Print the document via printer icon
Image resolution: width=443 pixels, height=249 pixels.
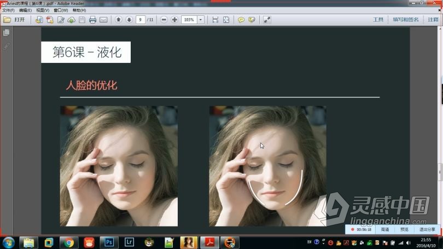(92, 20)
